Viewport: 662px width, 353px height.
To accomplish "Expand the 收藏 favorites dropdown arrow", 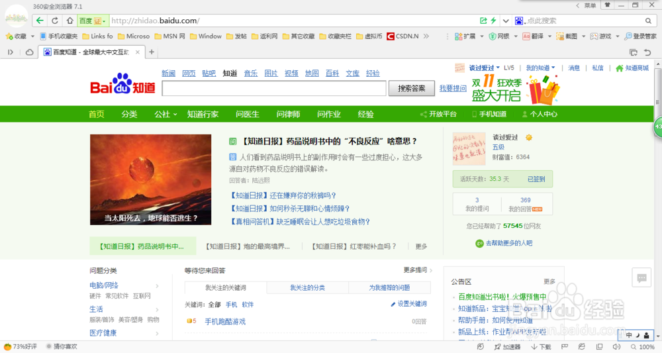I will tap(32, 36).
